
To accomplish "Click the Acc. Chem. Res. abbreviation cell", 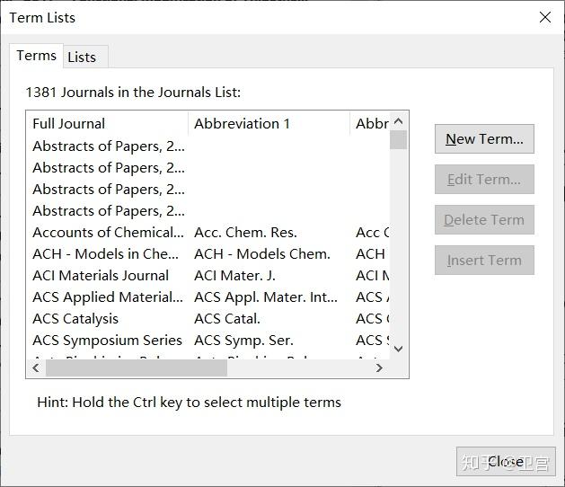I will click(x=245, y=232).
